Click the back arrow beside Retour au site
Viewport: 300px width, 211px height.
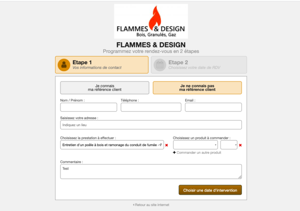click(x=134, y=205)
